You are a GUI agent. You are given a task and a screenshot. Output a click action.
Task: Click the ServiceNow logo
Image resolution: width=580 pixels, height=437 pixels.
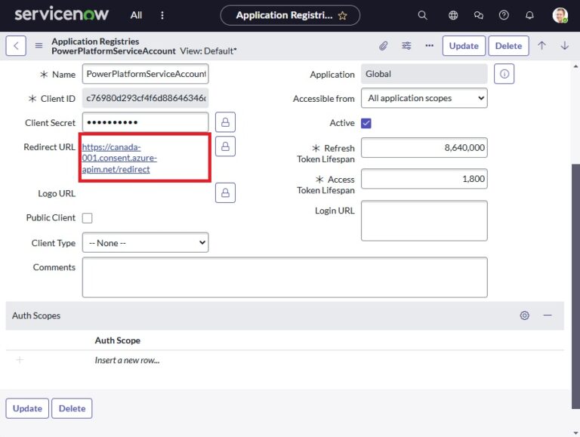pyautogui.click(x=61, y=14)
